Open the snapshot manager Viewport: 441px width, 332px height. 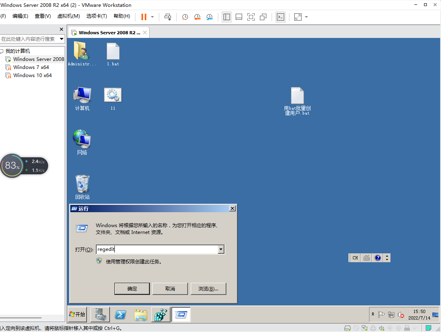[209, 17]
